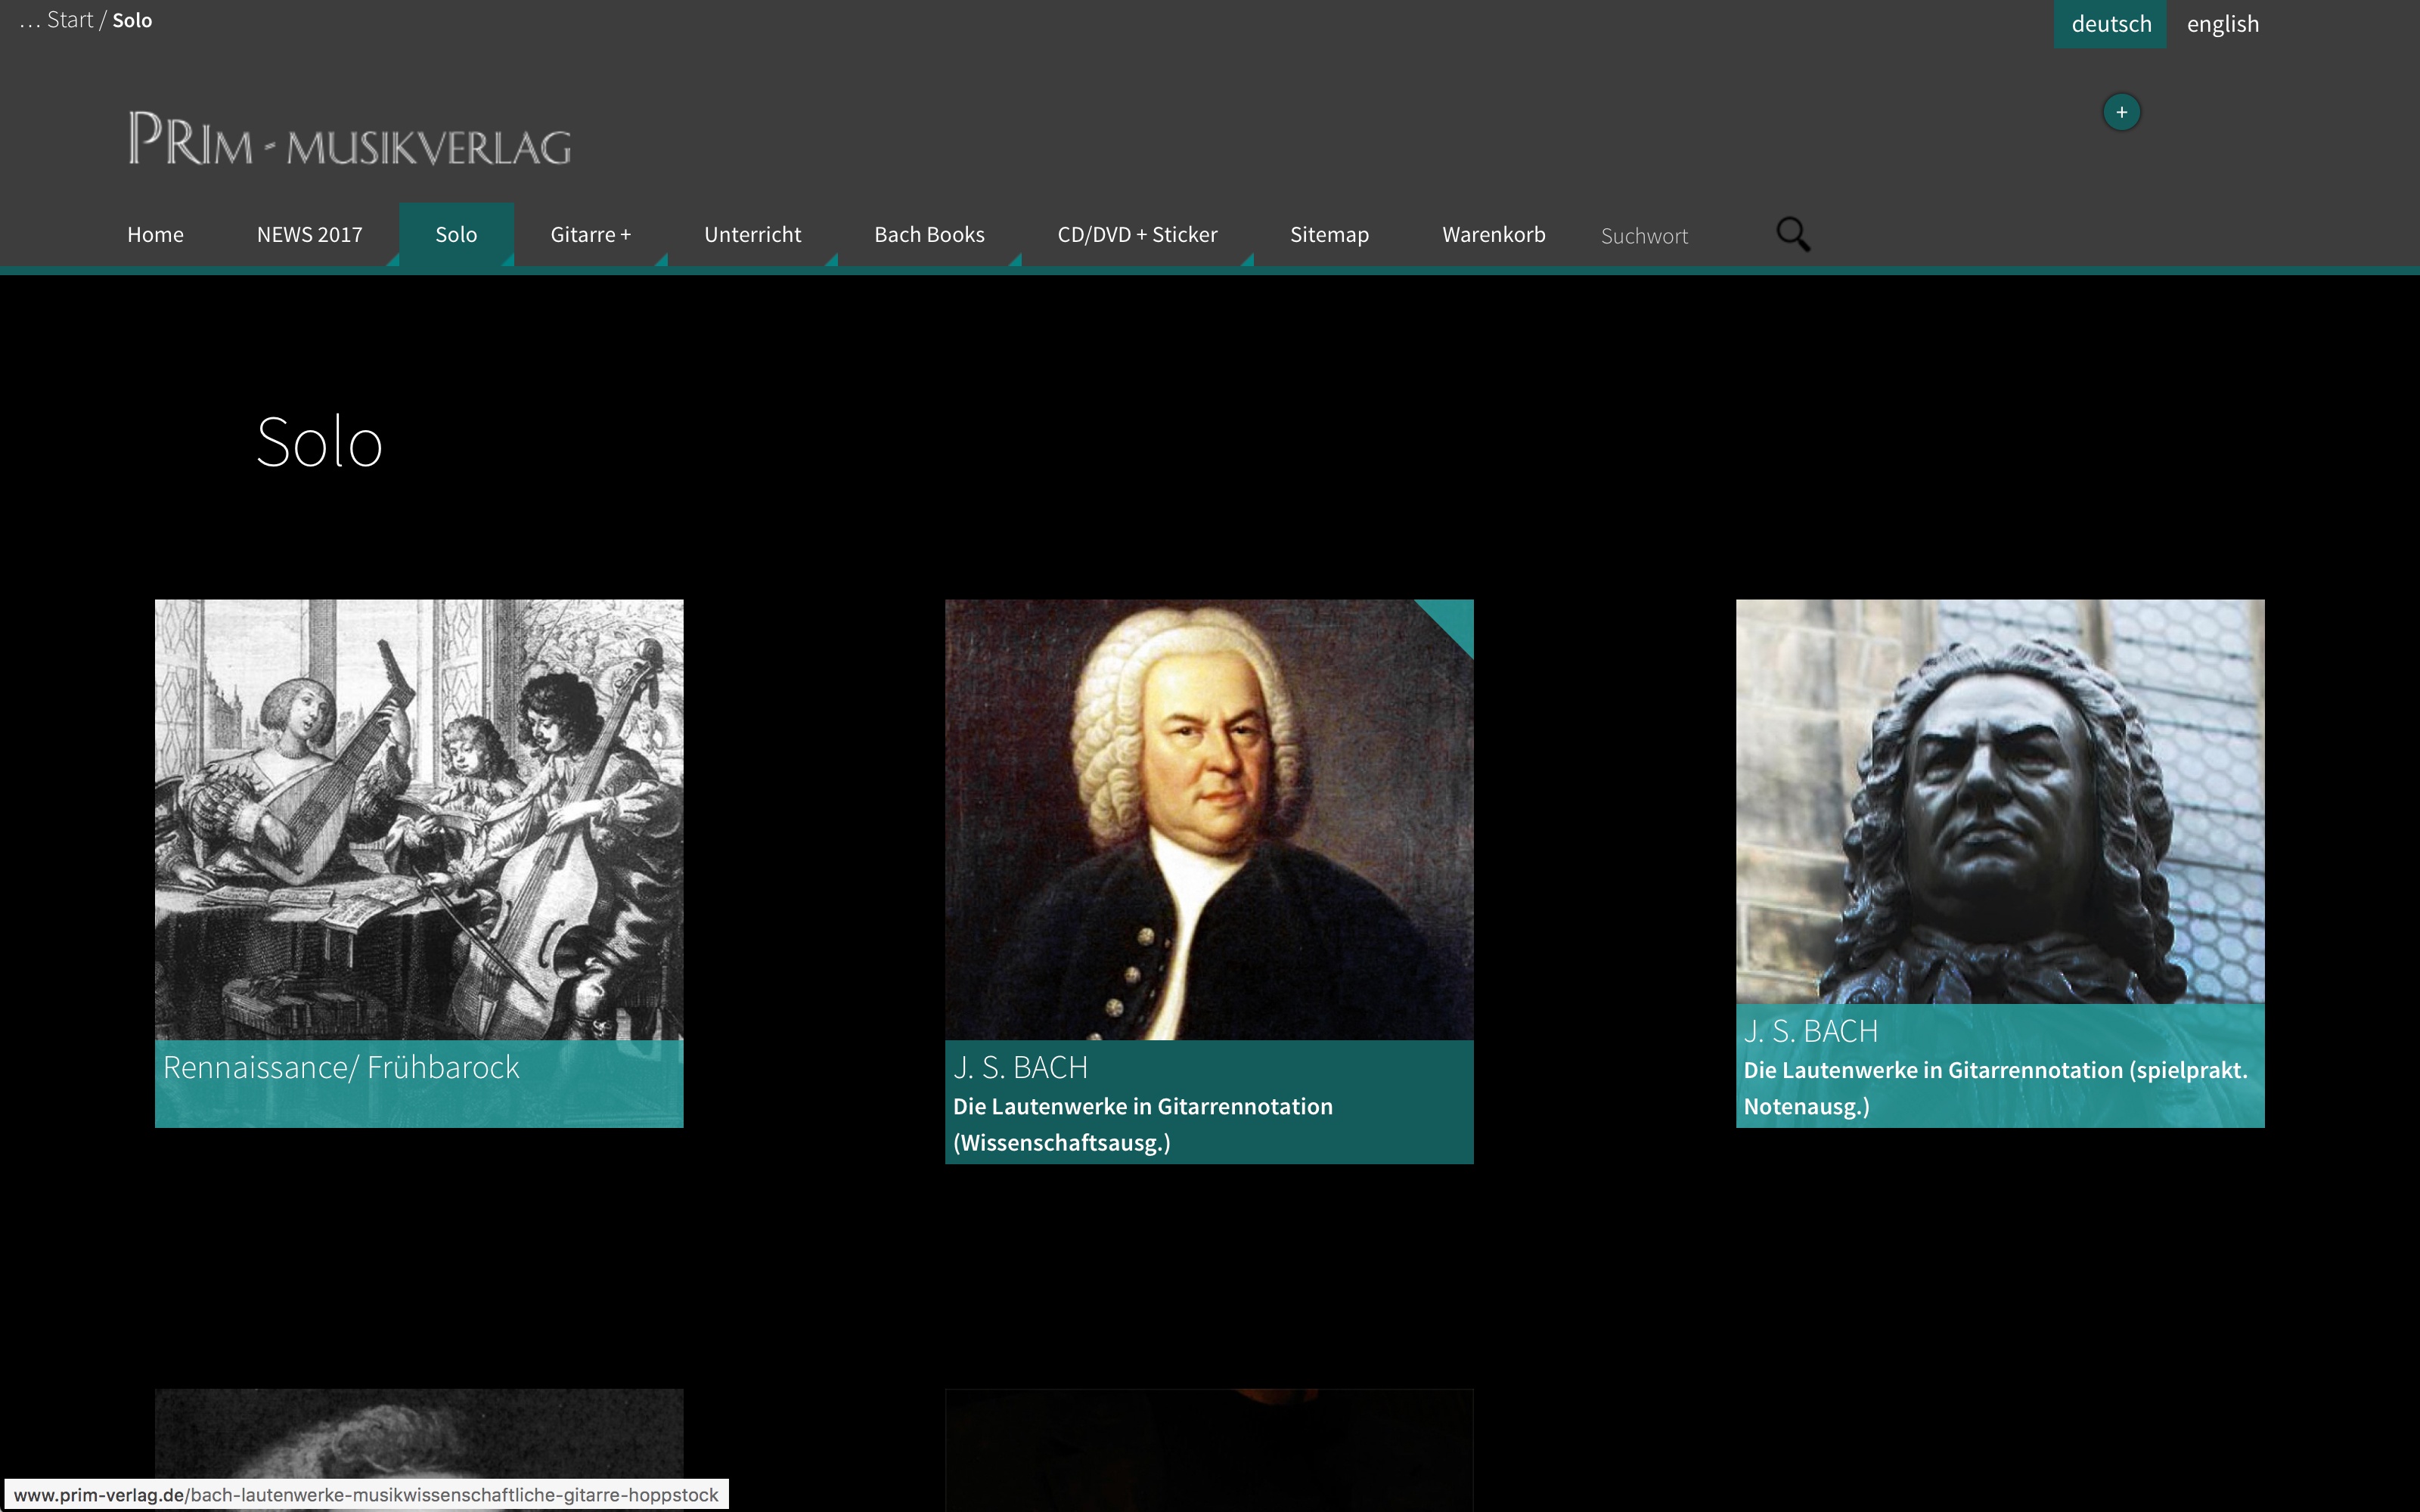Viewport: 2420px width, 1512px height.
Task: Go to the Sitemap page
Action: click(1329, 235)
